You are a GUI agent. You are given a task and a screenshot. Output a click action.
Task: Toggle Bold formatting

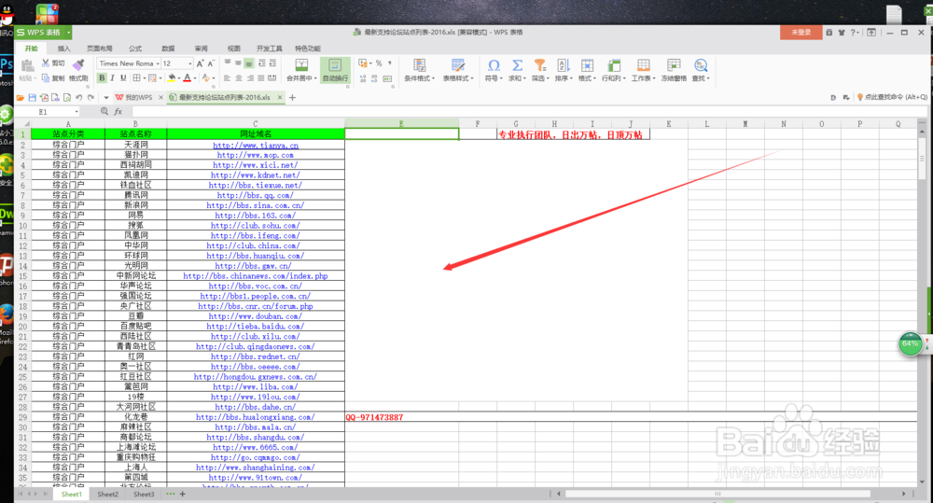[x=102, y=78]
